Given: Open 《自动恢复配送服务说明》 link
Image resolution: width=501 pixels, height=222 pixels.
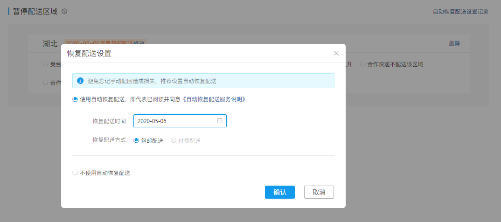Looking at the screenshot, I should tap(215, 99).
